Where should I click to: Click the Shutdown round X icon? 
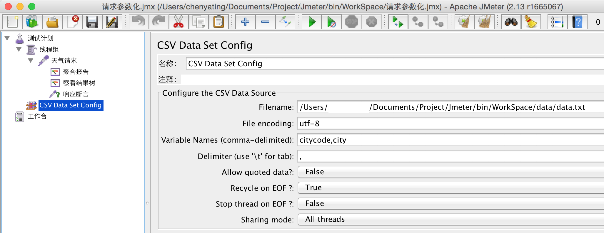coord(372,22)
